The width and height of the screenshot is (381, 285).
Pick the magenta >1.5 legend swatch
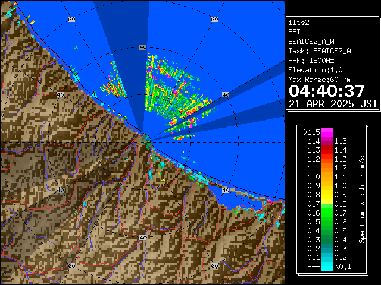[x=327, y=132]
